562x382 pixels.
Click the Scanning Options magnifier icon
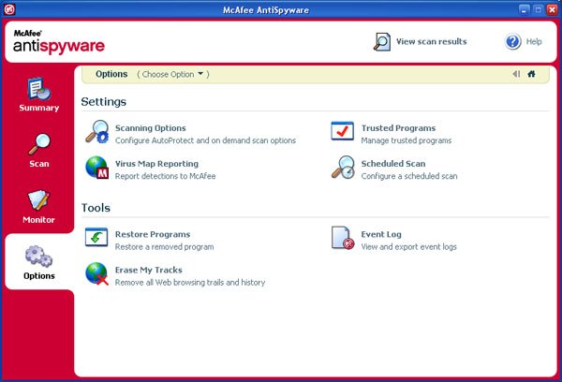[x=96, y=131]
